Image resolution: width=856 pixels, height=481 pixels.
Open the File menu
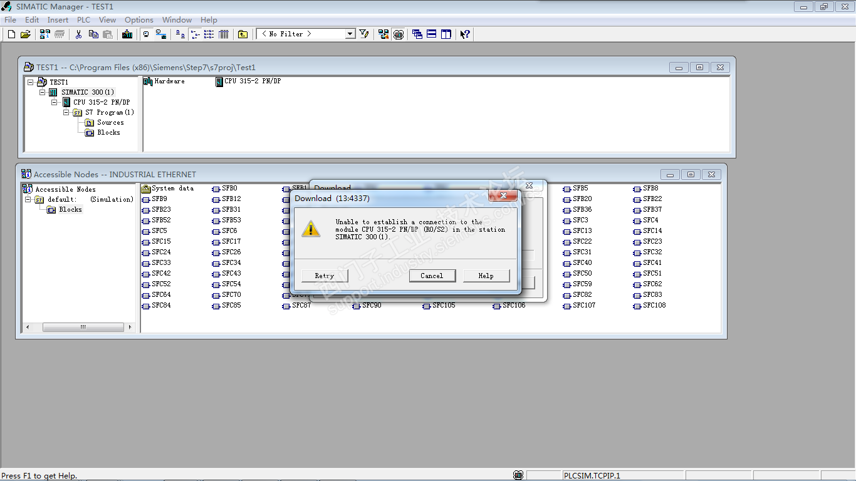11,20
